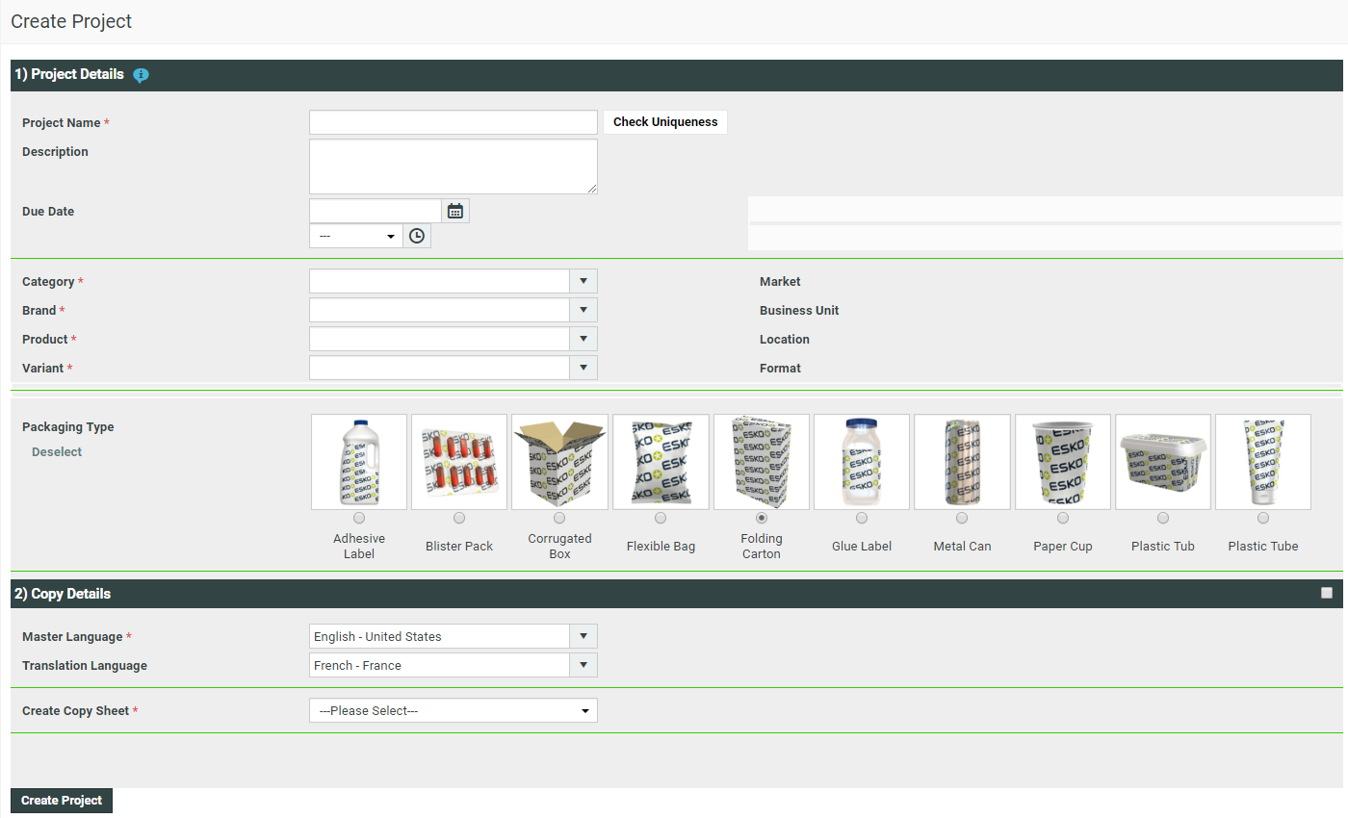Open the Create Copy Sheet dropdown
Screen dimensions: 1348x818
click(x=453, y=710)
